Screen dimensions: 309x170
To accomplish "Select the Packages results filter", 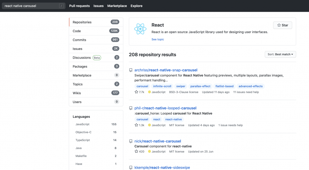I will [x=96, y=66].
